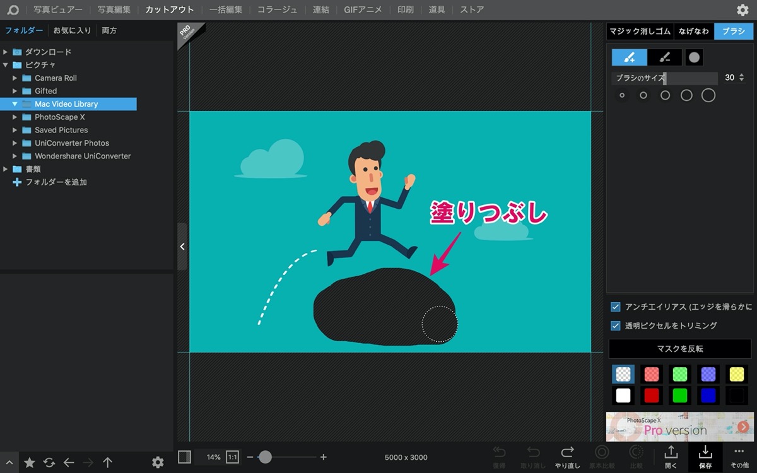This screenshot has height=473, width=757.
Task: Click the ブラシのサイズ slider
Action: click(665, 78)
